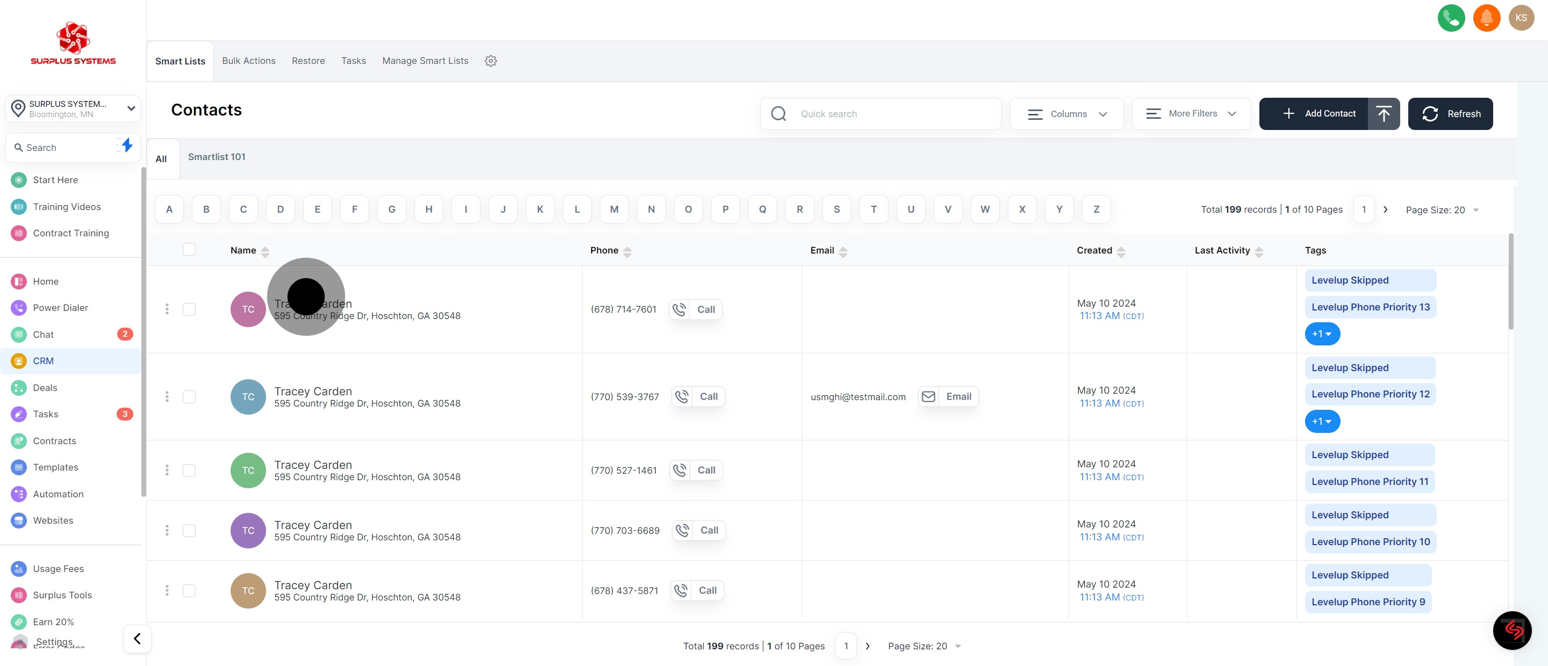This screenshot has height=666, width=1548.
Task: Click the Refresh button
Action: pyautogui.click(x=1450, y=113)
